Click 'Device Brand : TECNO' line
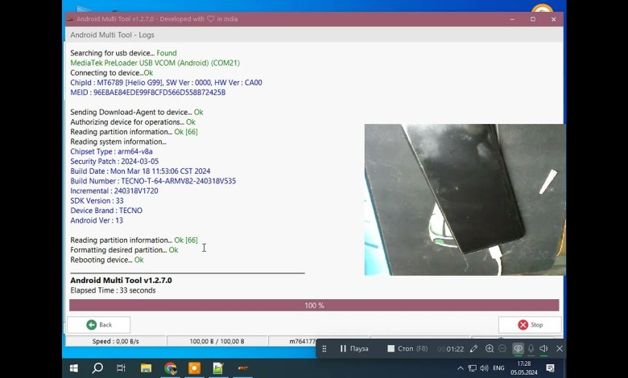The height and width of the screenshot is (378, 628). click(x=106, y=211)
